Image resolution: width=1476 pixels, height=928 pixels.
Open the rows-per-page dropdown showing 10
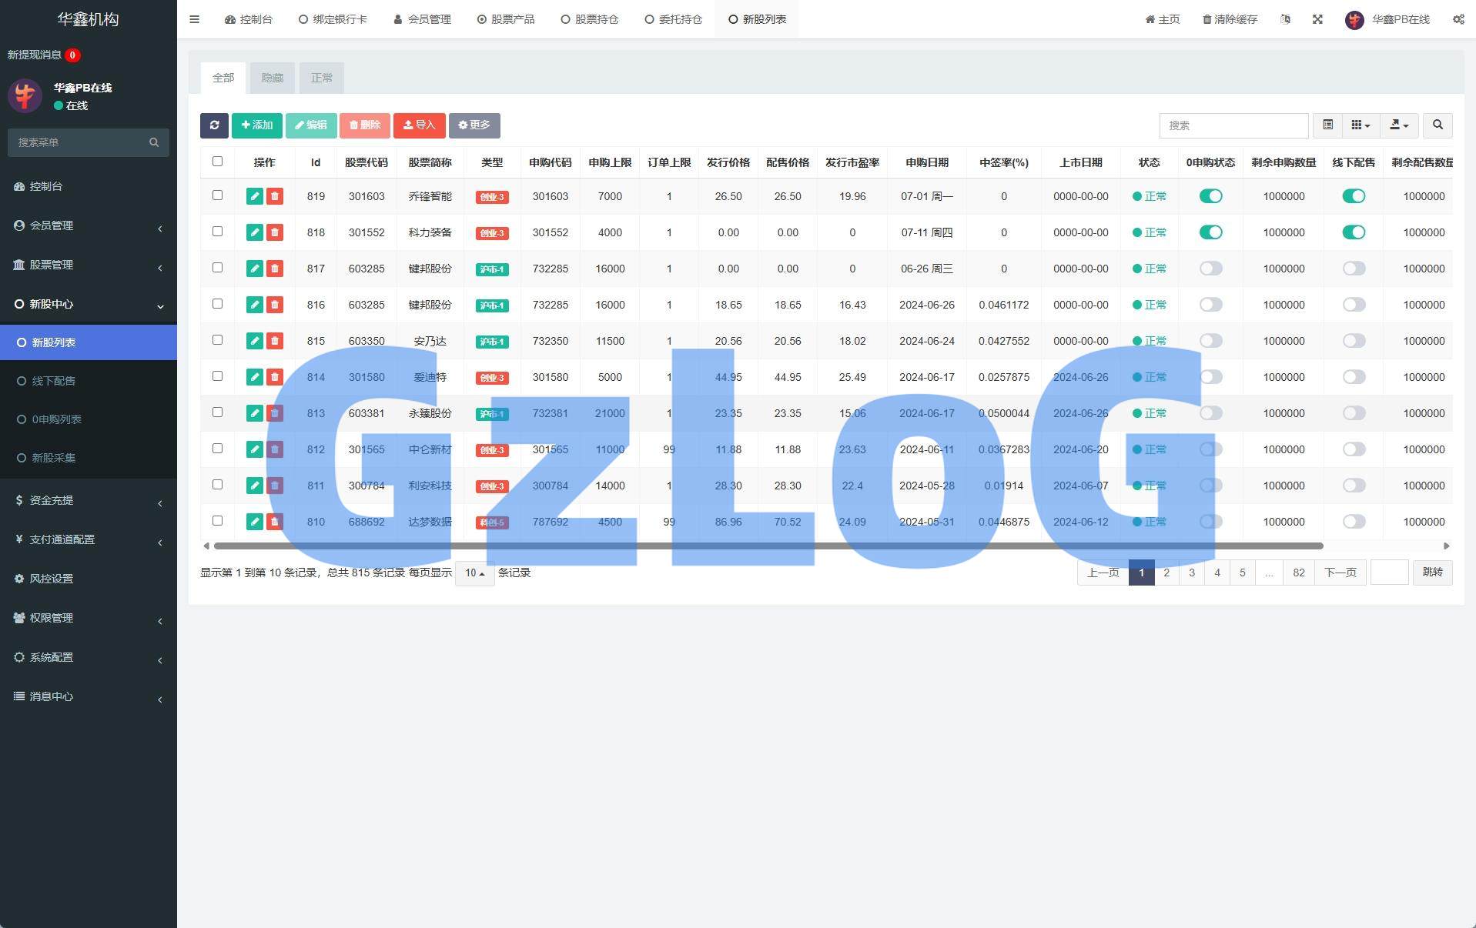[x=474, y=573]
